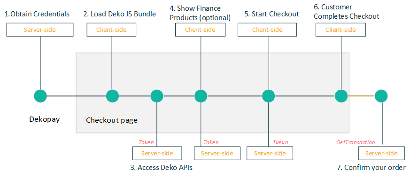Click the green node for Access Deko APIs
410x176 pixels.
tap(157, 96)
